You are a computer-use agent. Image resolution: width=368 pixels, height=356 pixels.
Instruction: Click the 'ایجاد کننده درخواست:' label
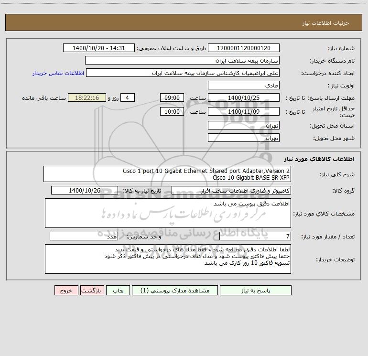point(328,73)
